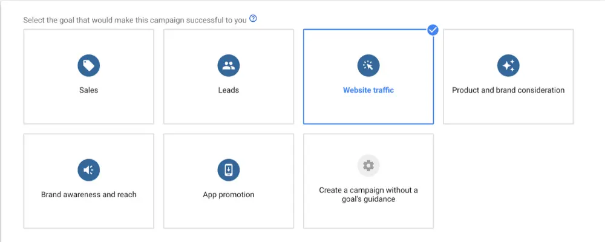Click the App promotion phone download icon

(x=229, y=170)
